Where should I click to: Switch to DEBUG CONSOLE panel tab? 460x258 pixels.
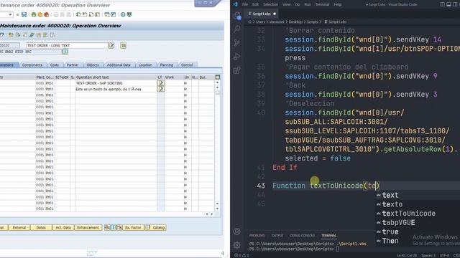tap(302, 236)
